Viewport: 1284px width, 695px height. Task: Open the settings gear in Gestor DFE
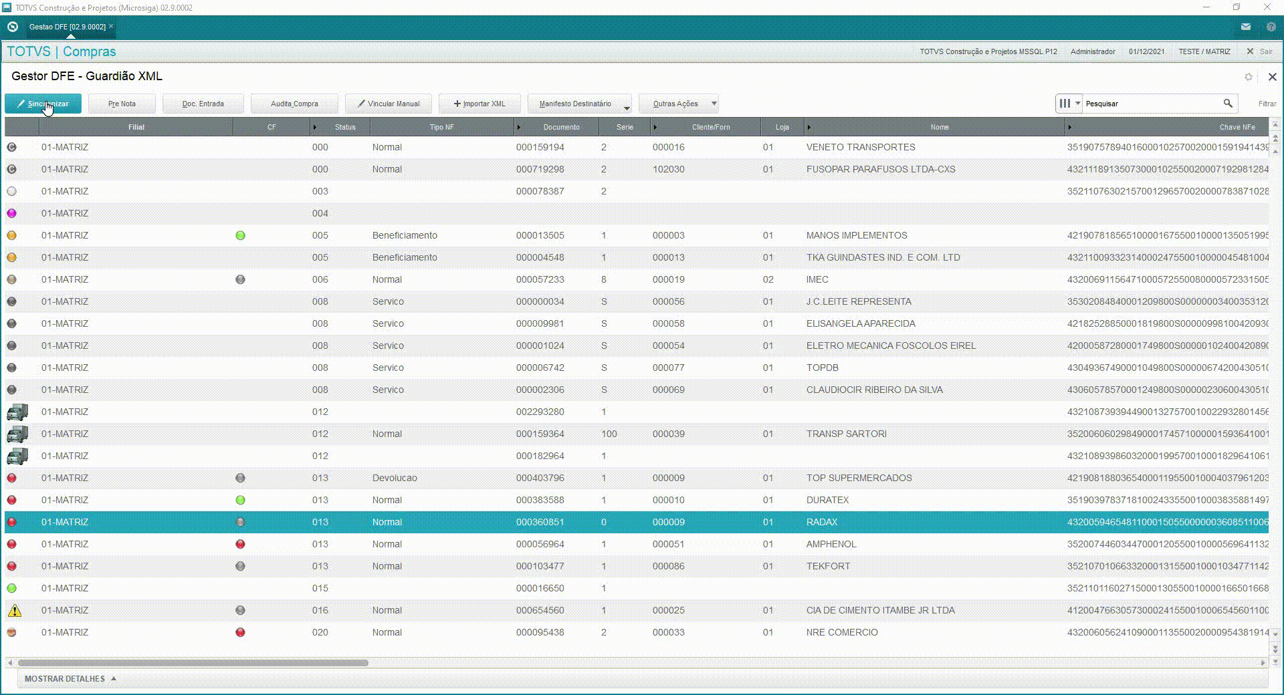click(x=1249, y=77)
